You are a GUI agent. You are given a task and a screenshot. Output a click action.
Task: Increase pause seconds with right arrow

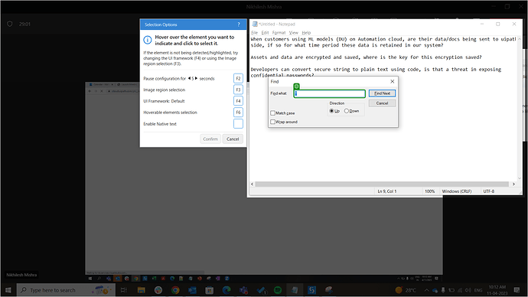coord(197,78)
